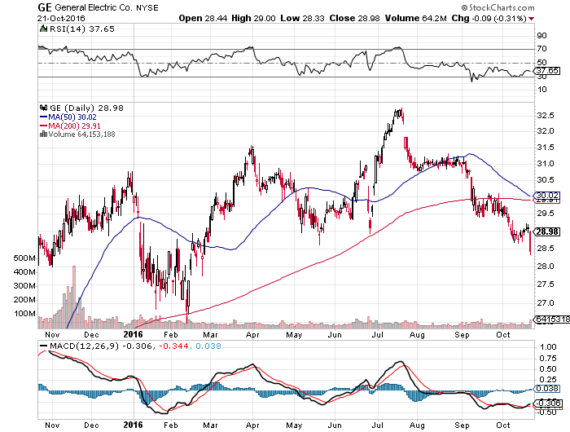Image resolution: width=570 pixels, height=432 pixels.
Task: Click the GE ticker symbol title
Action: pyautogui.click(x=45, y=7)
